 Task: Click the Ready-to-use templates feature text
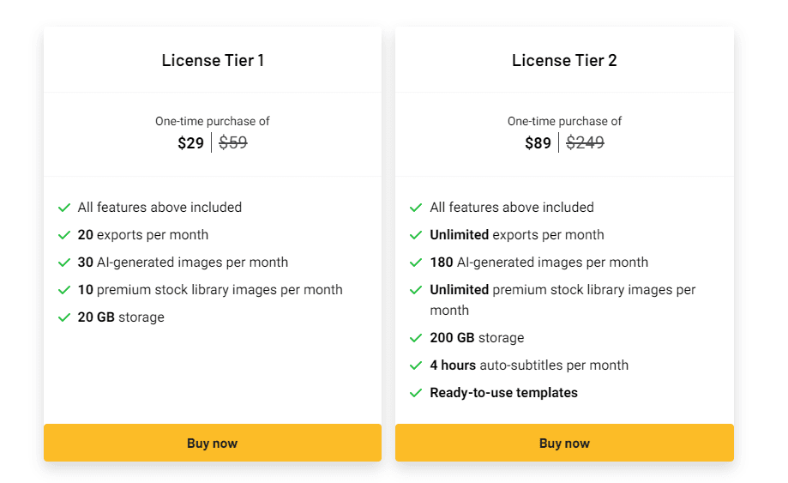[503, 393]
